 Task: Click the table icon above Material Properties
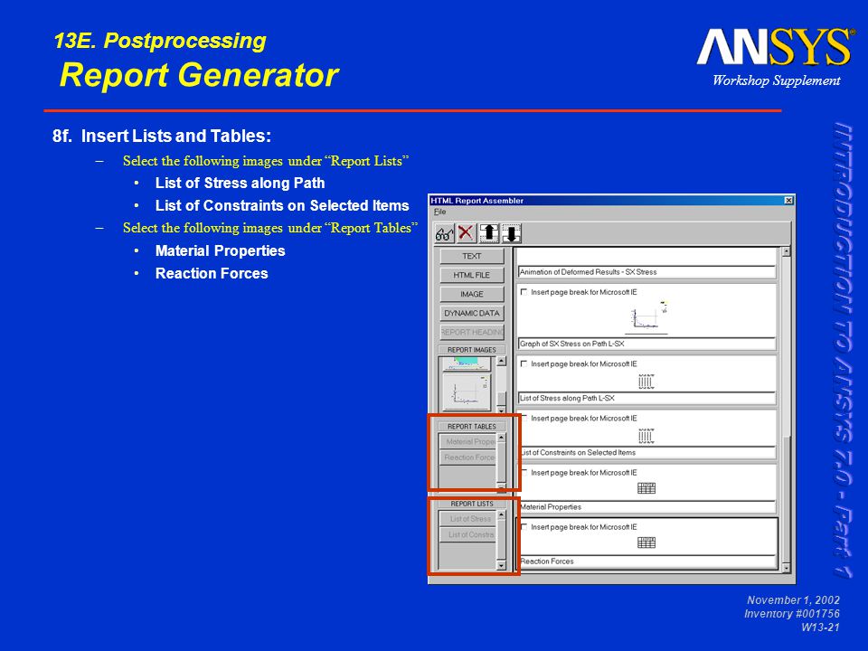coord(646,488)
